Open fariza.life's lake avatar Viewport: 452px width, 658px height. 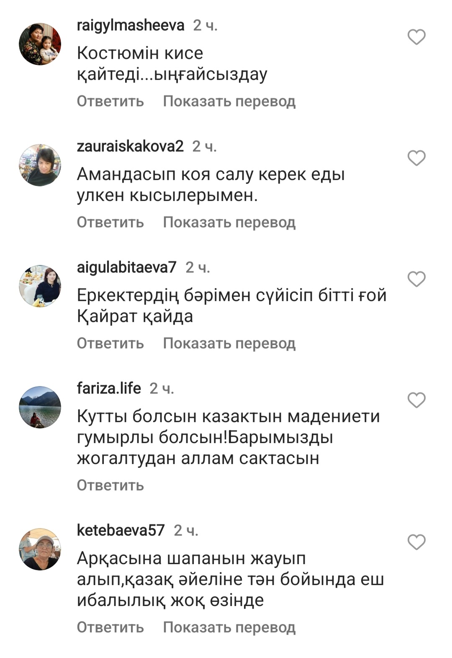click(40, 407)
